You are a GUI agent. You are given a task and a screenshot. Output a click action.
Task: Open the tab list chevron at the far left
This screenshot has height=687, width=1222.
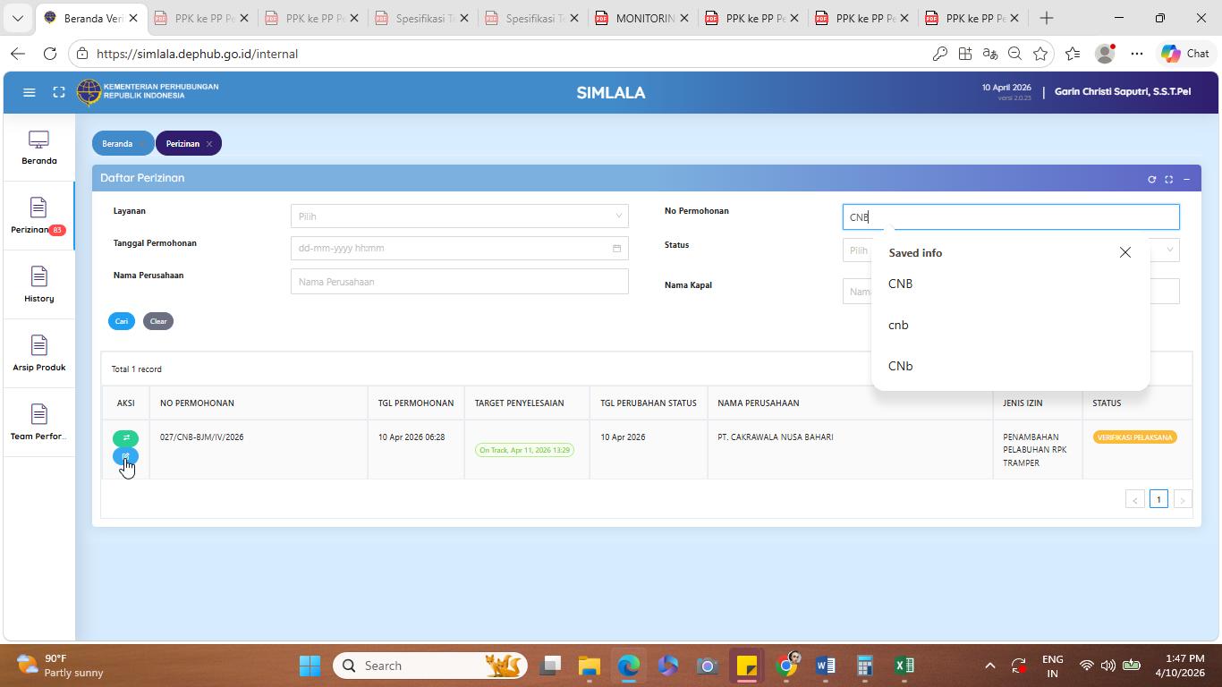pyautogui.click(x=17, y=18)
